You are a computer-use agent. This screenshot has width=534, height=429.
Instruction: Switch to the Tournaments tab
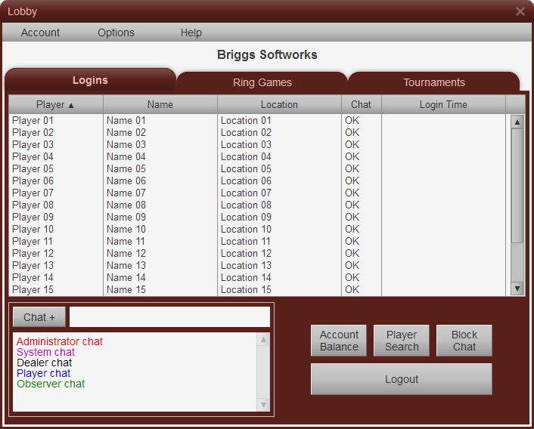point(433,82)
